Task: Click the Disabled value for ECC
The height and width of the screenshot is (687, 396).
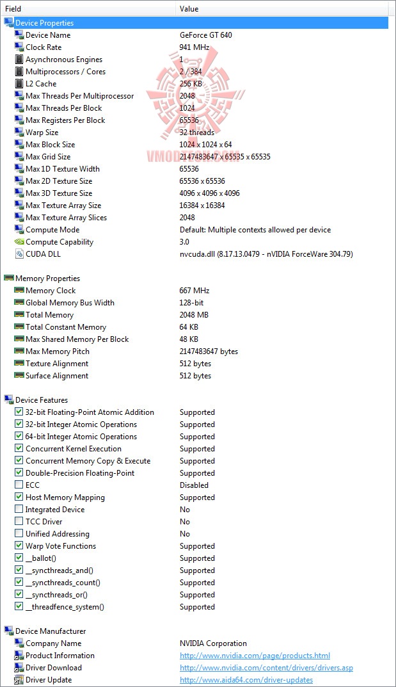Action: tap(194, 485)
